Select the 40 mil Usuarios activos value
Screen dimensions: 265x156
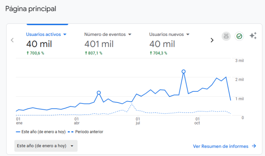click(39, 44)
